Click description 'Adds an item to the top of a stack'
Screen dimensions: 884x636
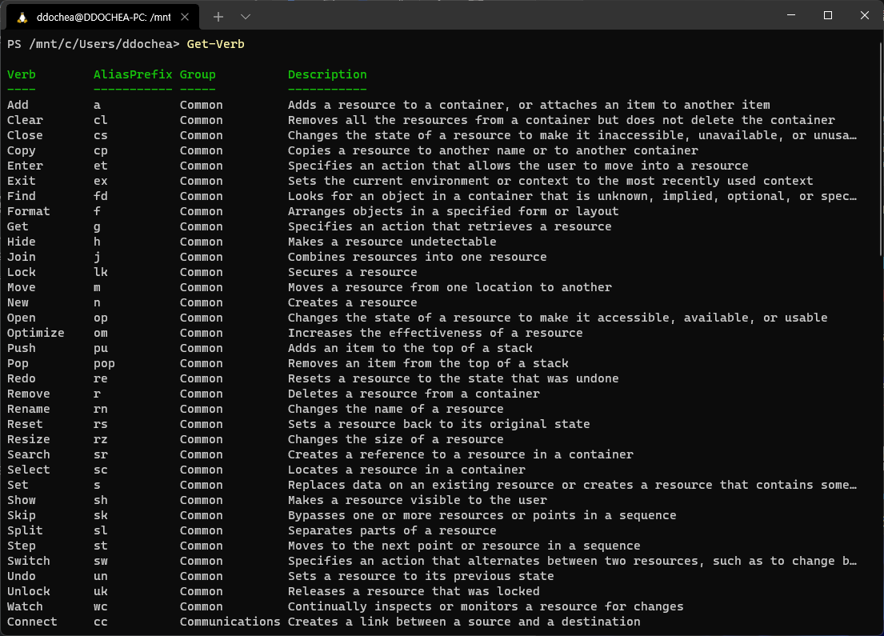click(410, 349)
